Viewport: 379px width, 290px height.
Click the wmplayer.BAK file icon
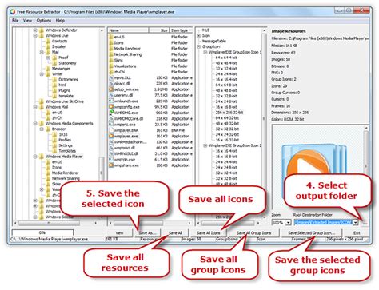pos(111,130)
